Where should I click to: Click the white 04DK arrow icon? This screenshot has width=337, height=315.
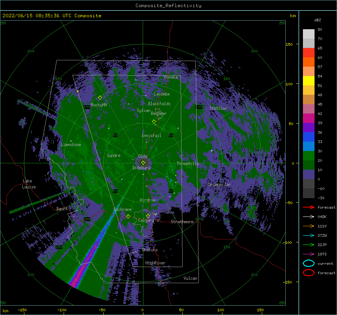309,217
